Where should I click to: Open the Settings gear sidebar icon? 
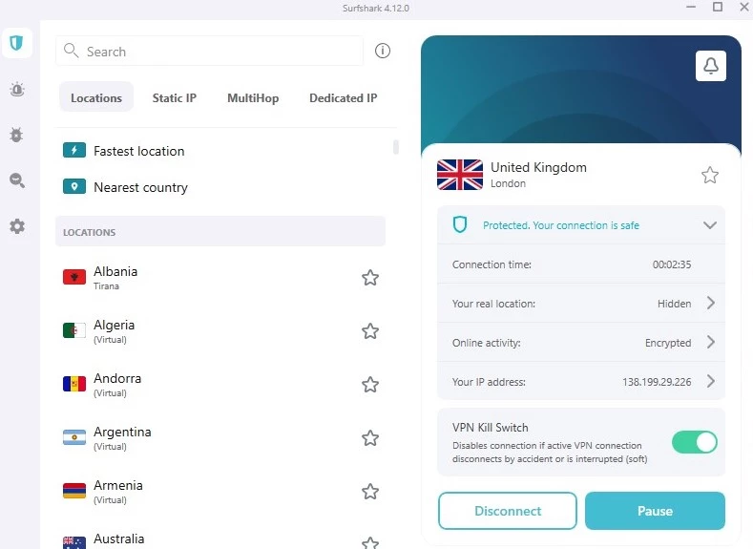coord(16,226)
